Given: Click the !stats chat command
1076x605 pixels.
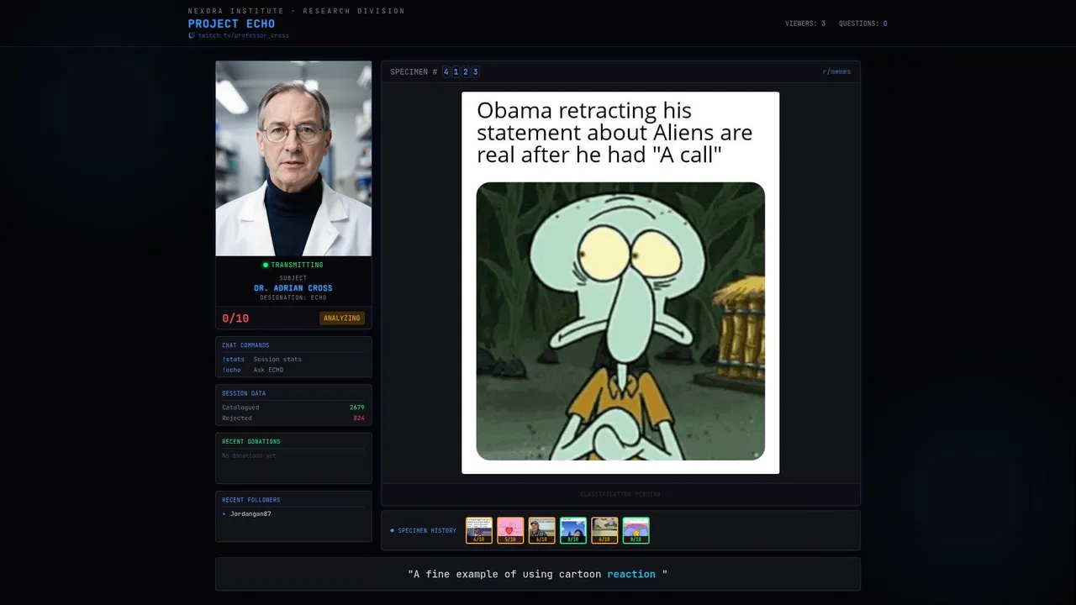Looking at the screenshot, I should coord(233,359).
